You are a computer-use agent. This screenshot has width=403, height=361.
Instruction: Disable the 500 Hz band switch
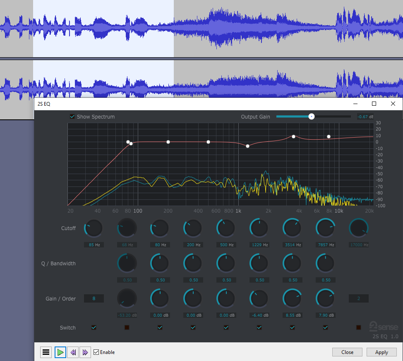226,327
